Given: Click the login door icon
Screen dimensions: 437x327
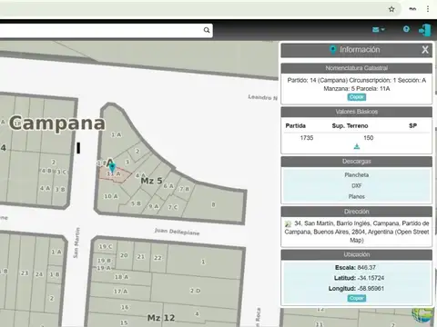Looking at the screenshot, I should (x=424, y=30).
